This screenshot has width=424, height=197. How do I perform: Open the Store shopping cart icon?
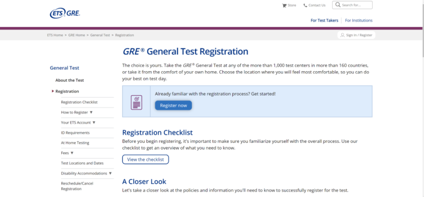click(284, 5)
